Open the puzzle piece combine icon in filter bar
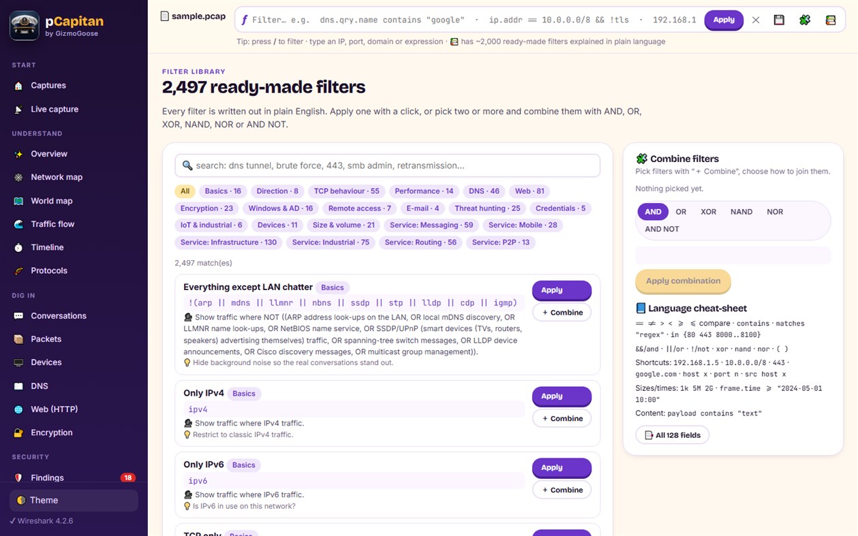Screen dimensions: 858x536 [x=805, y=20]
